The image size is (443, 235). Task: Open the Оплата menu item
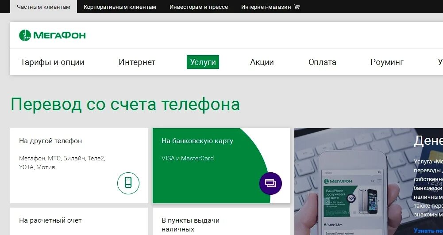322,62
